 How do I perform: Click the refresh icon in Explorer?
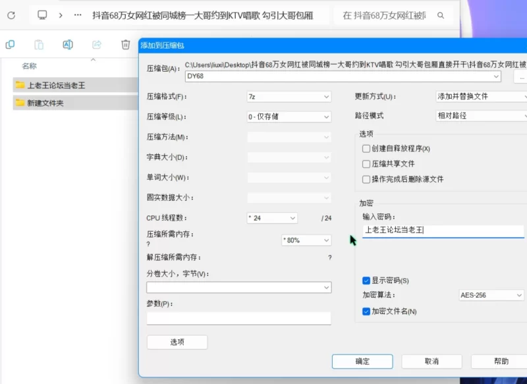click(x=11, y=15)
